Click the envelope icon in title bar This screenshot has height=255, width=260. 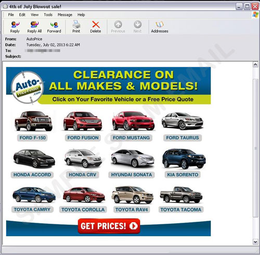tap(5, 6)
